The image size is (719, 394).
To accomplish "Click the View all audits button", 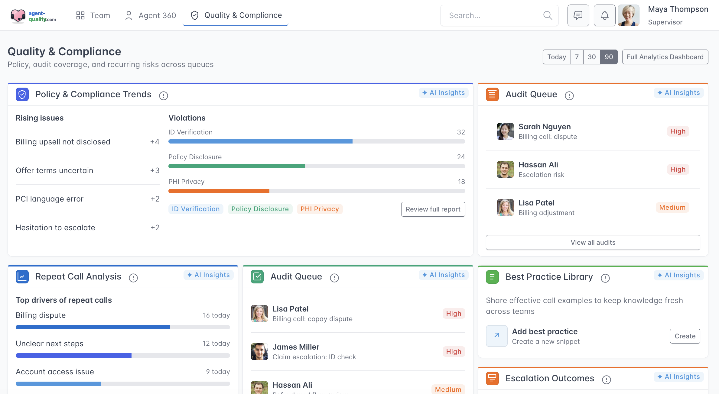I will [x=593, y=242].
